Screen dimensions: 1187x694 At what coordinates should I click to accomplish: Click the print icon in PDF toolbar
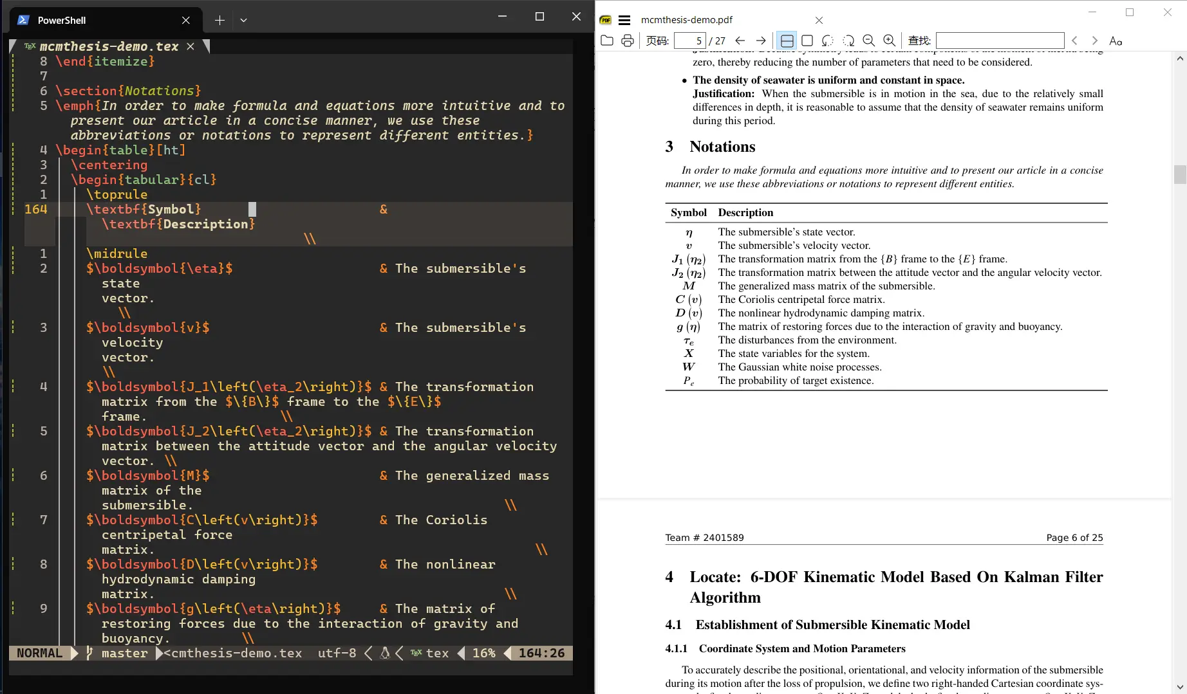[627, 41]
